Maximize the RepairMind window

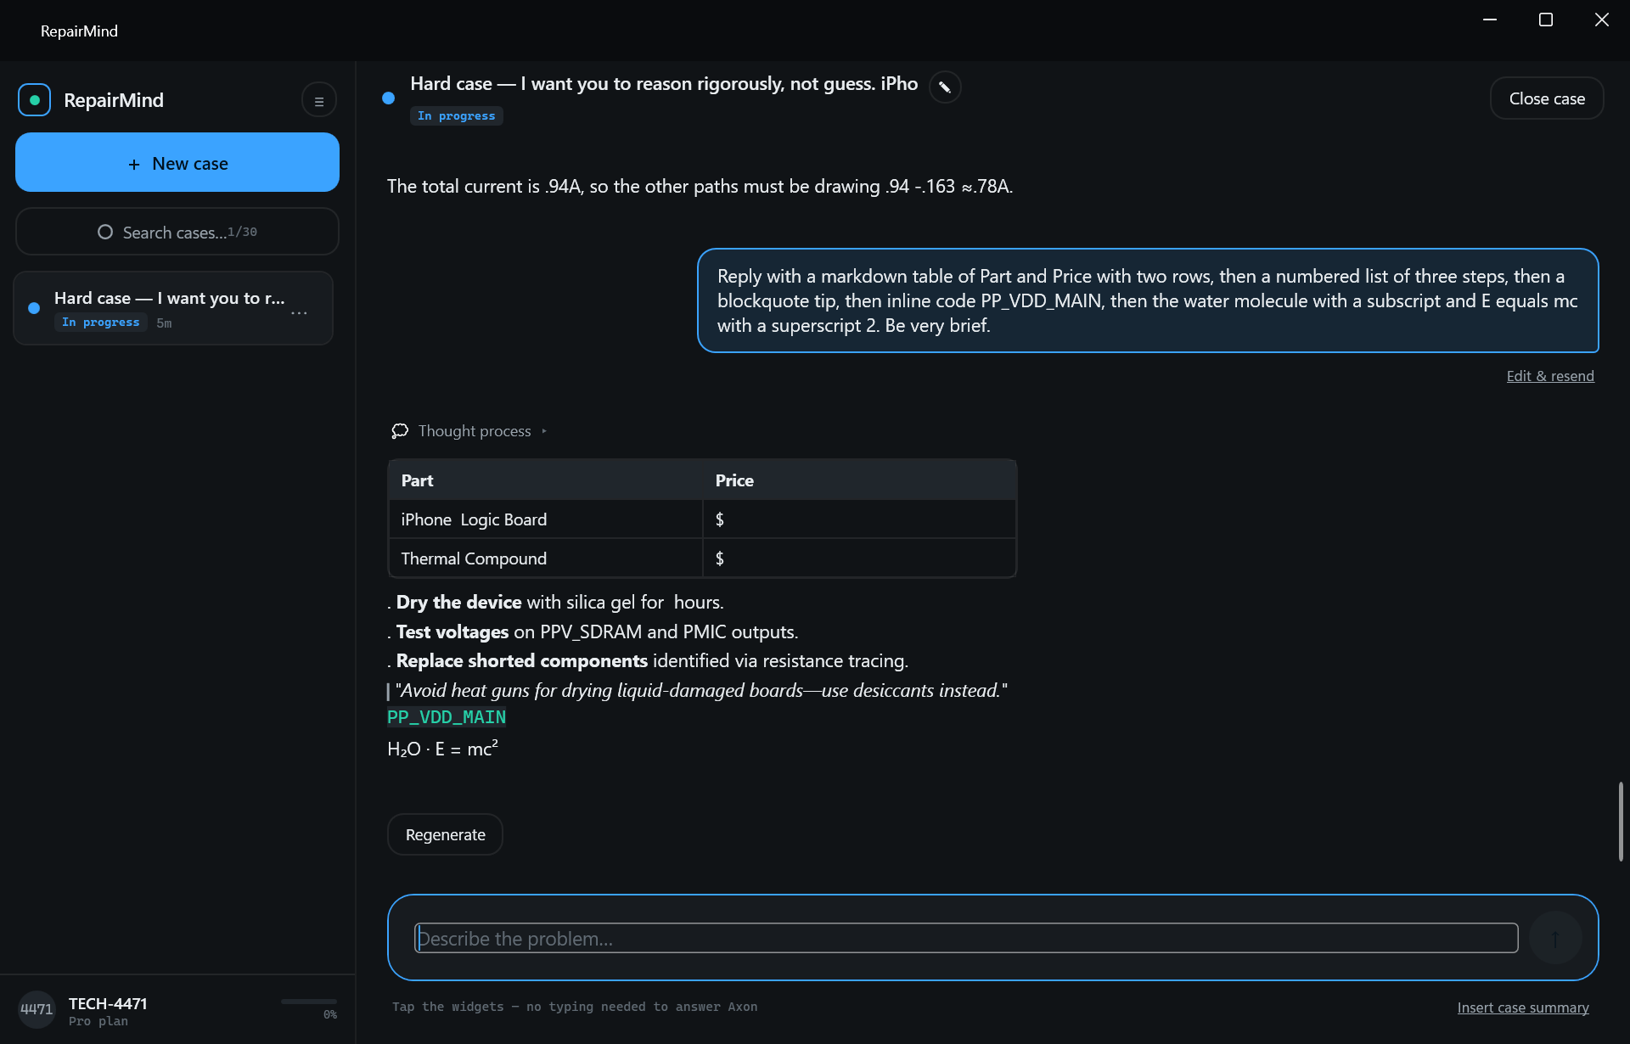point(1546,20)
